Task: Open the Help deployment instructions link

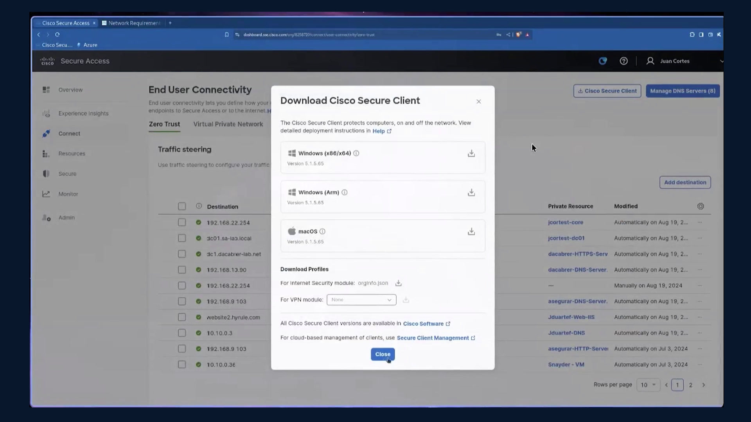Action: point(382,131)
